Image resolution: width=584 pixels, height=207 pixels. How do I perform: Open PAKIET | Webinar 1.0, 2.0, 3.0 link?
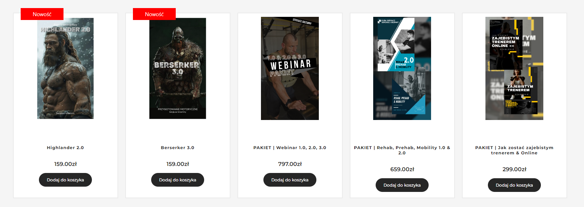tap(290, 148)
